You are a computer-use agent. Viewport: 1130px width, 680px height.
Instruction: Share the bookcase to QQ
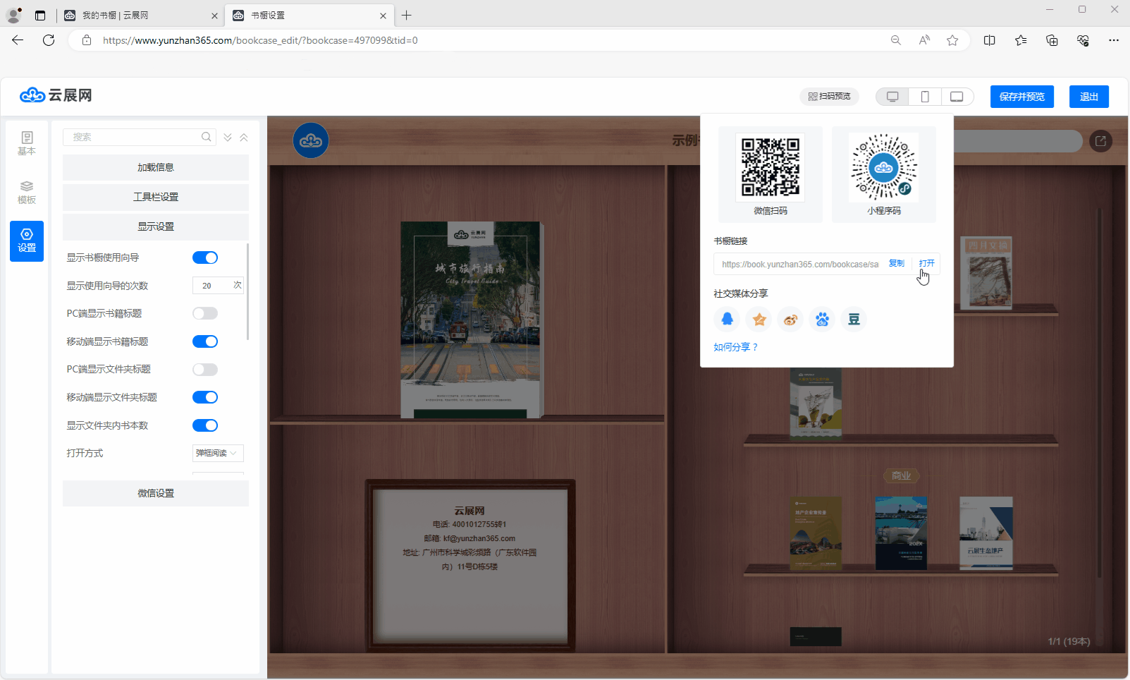(727, 320)
